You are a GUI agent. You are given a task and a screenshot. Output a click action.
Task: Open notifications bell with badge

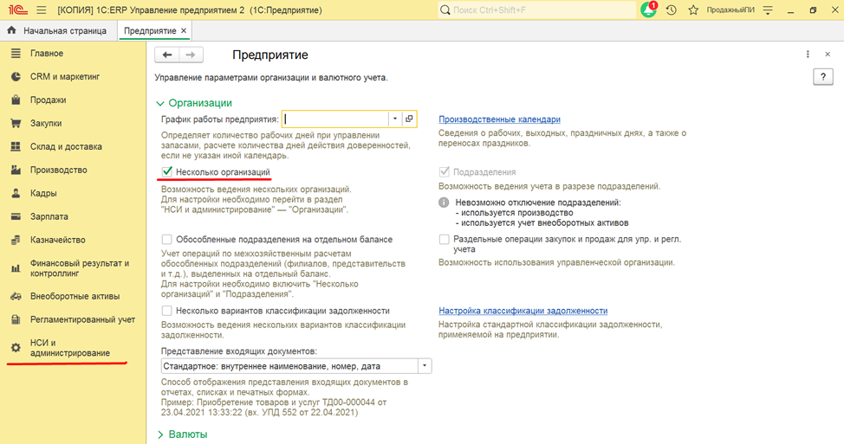(649, 10)
